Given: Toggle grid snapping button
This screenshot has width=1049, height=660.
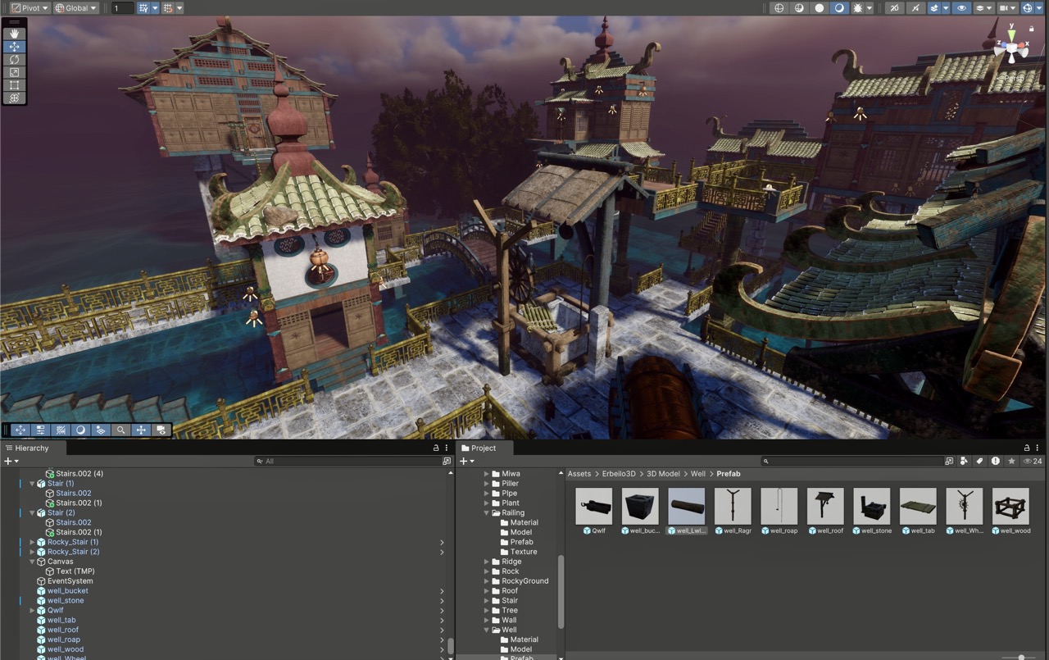Looking at the screenshot, I should (x=168, y=8).
